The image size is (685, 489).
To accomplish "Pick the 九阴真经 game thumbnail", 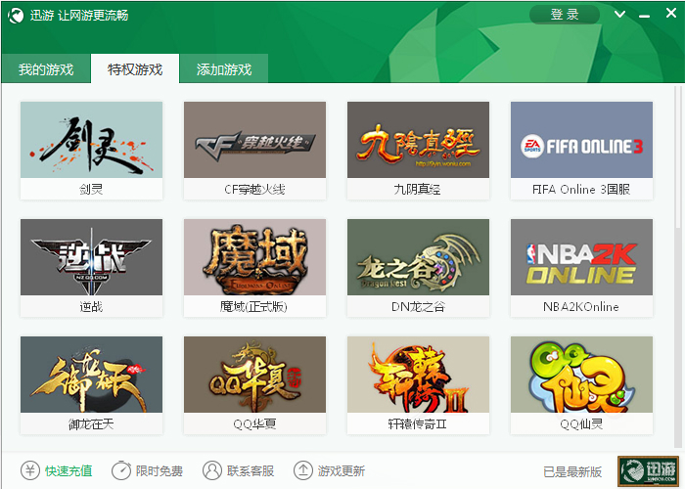I will pos(418,140).
